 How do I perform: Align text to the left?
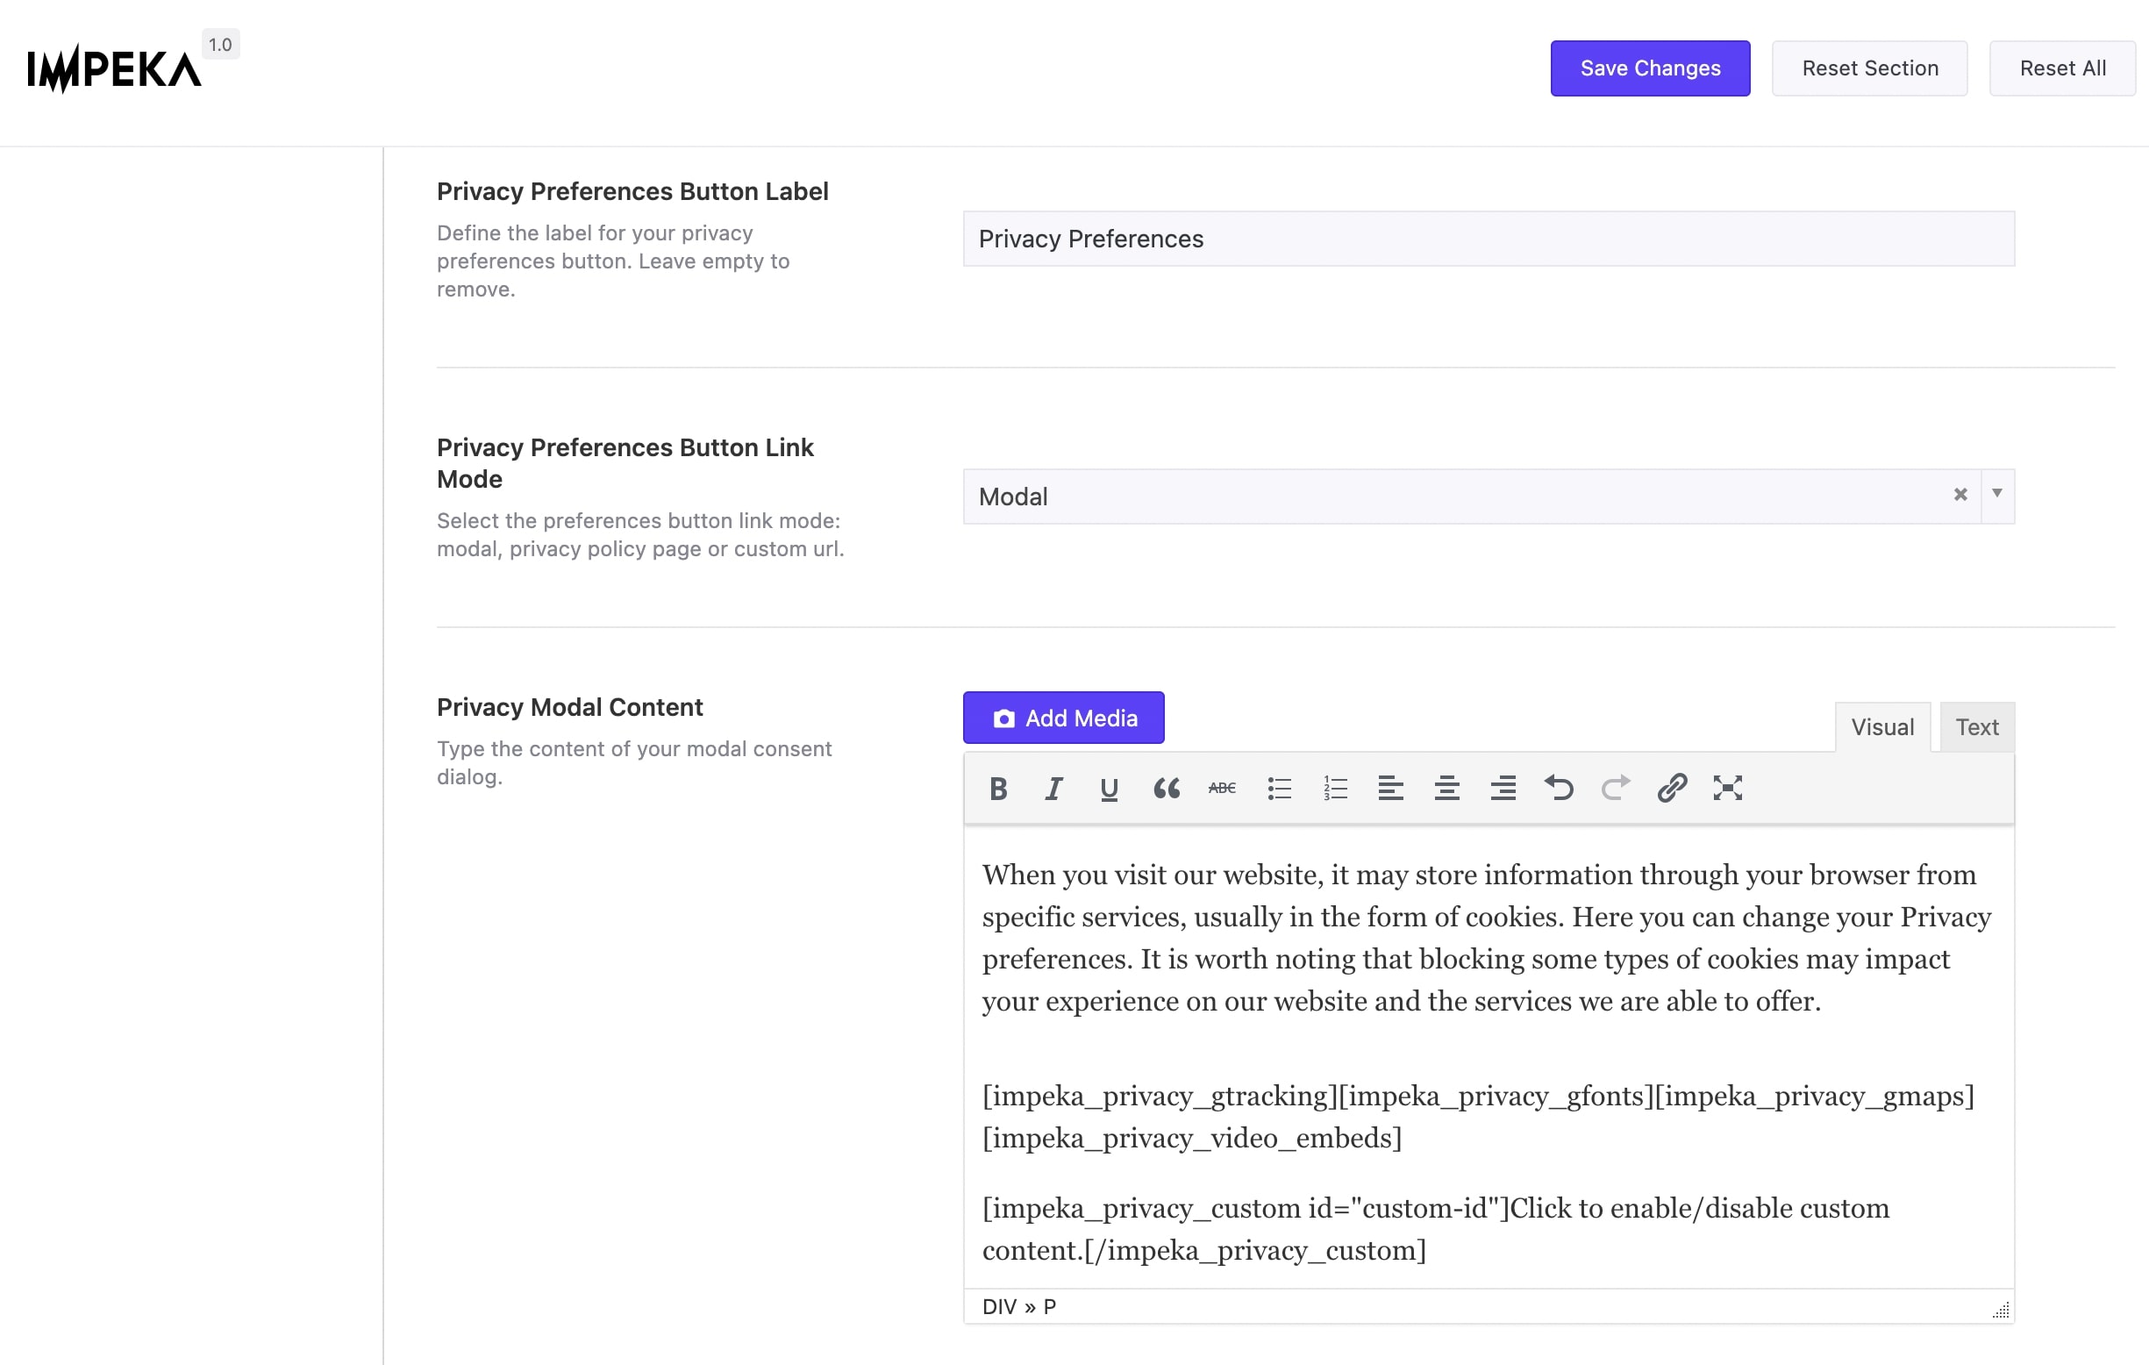click(1390, 789)
